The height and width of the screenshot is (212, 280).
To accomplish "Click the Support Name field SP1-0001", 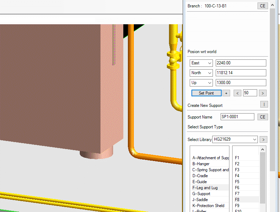I will coord(237,117).
